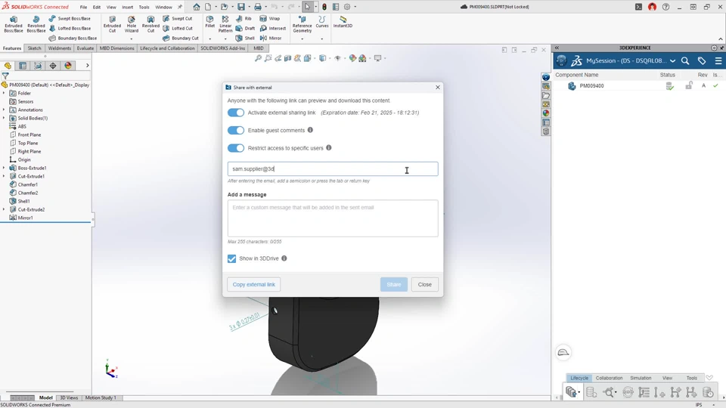Select the Fillet tool
This screenshot has width=726, height=408.
coord(209,22)
